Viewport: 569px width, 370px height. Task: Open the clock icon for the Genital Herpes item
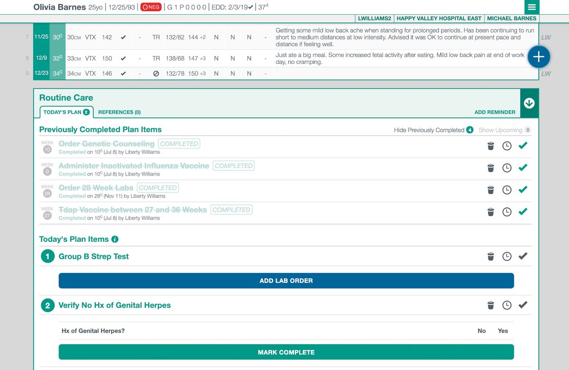[x=507, y=305]
